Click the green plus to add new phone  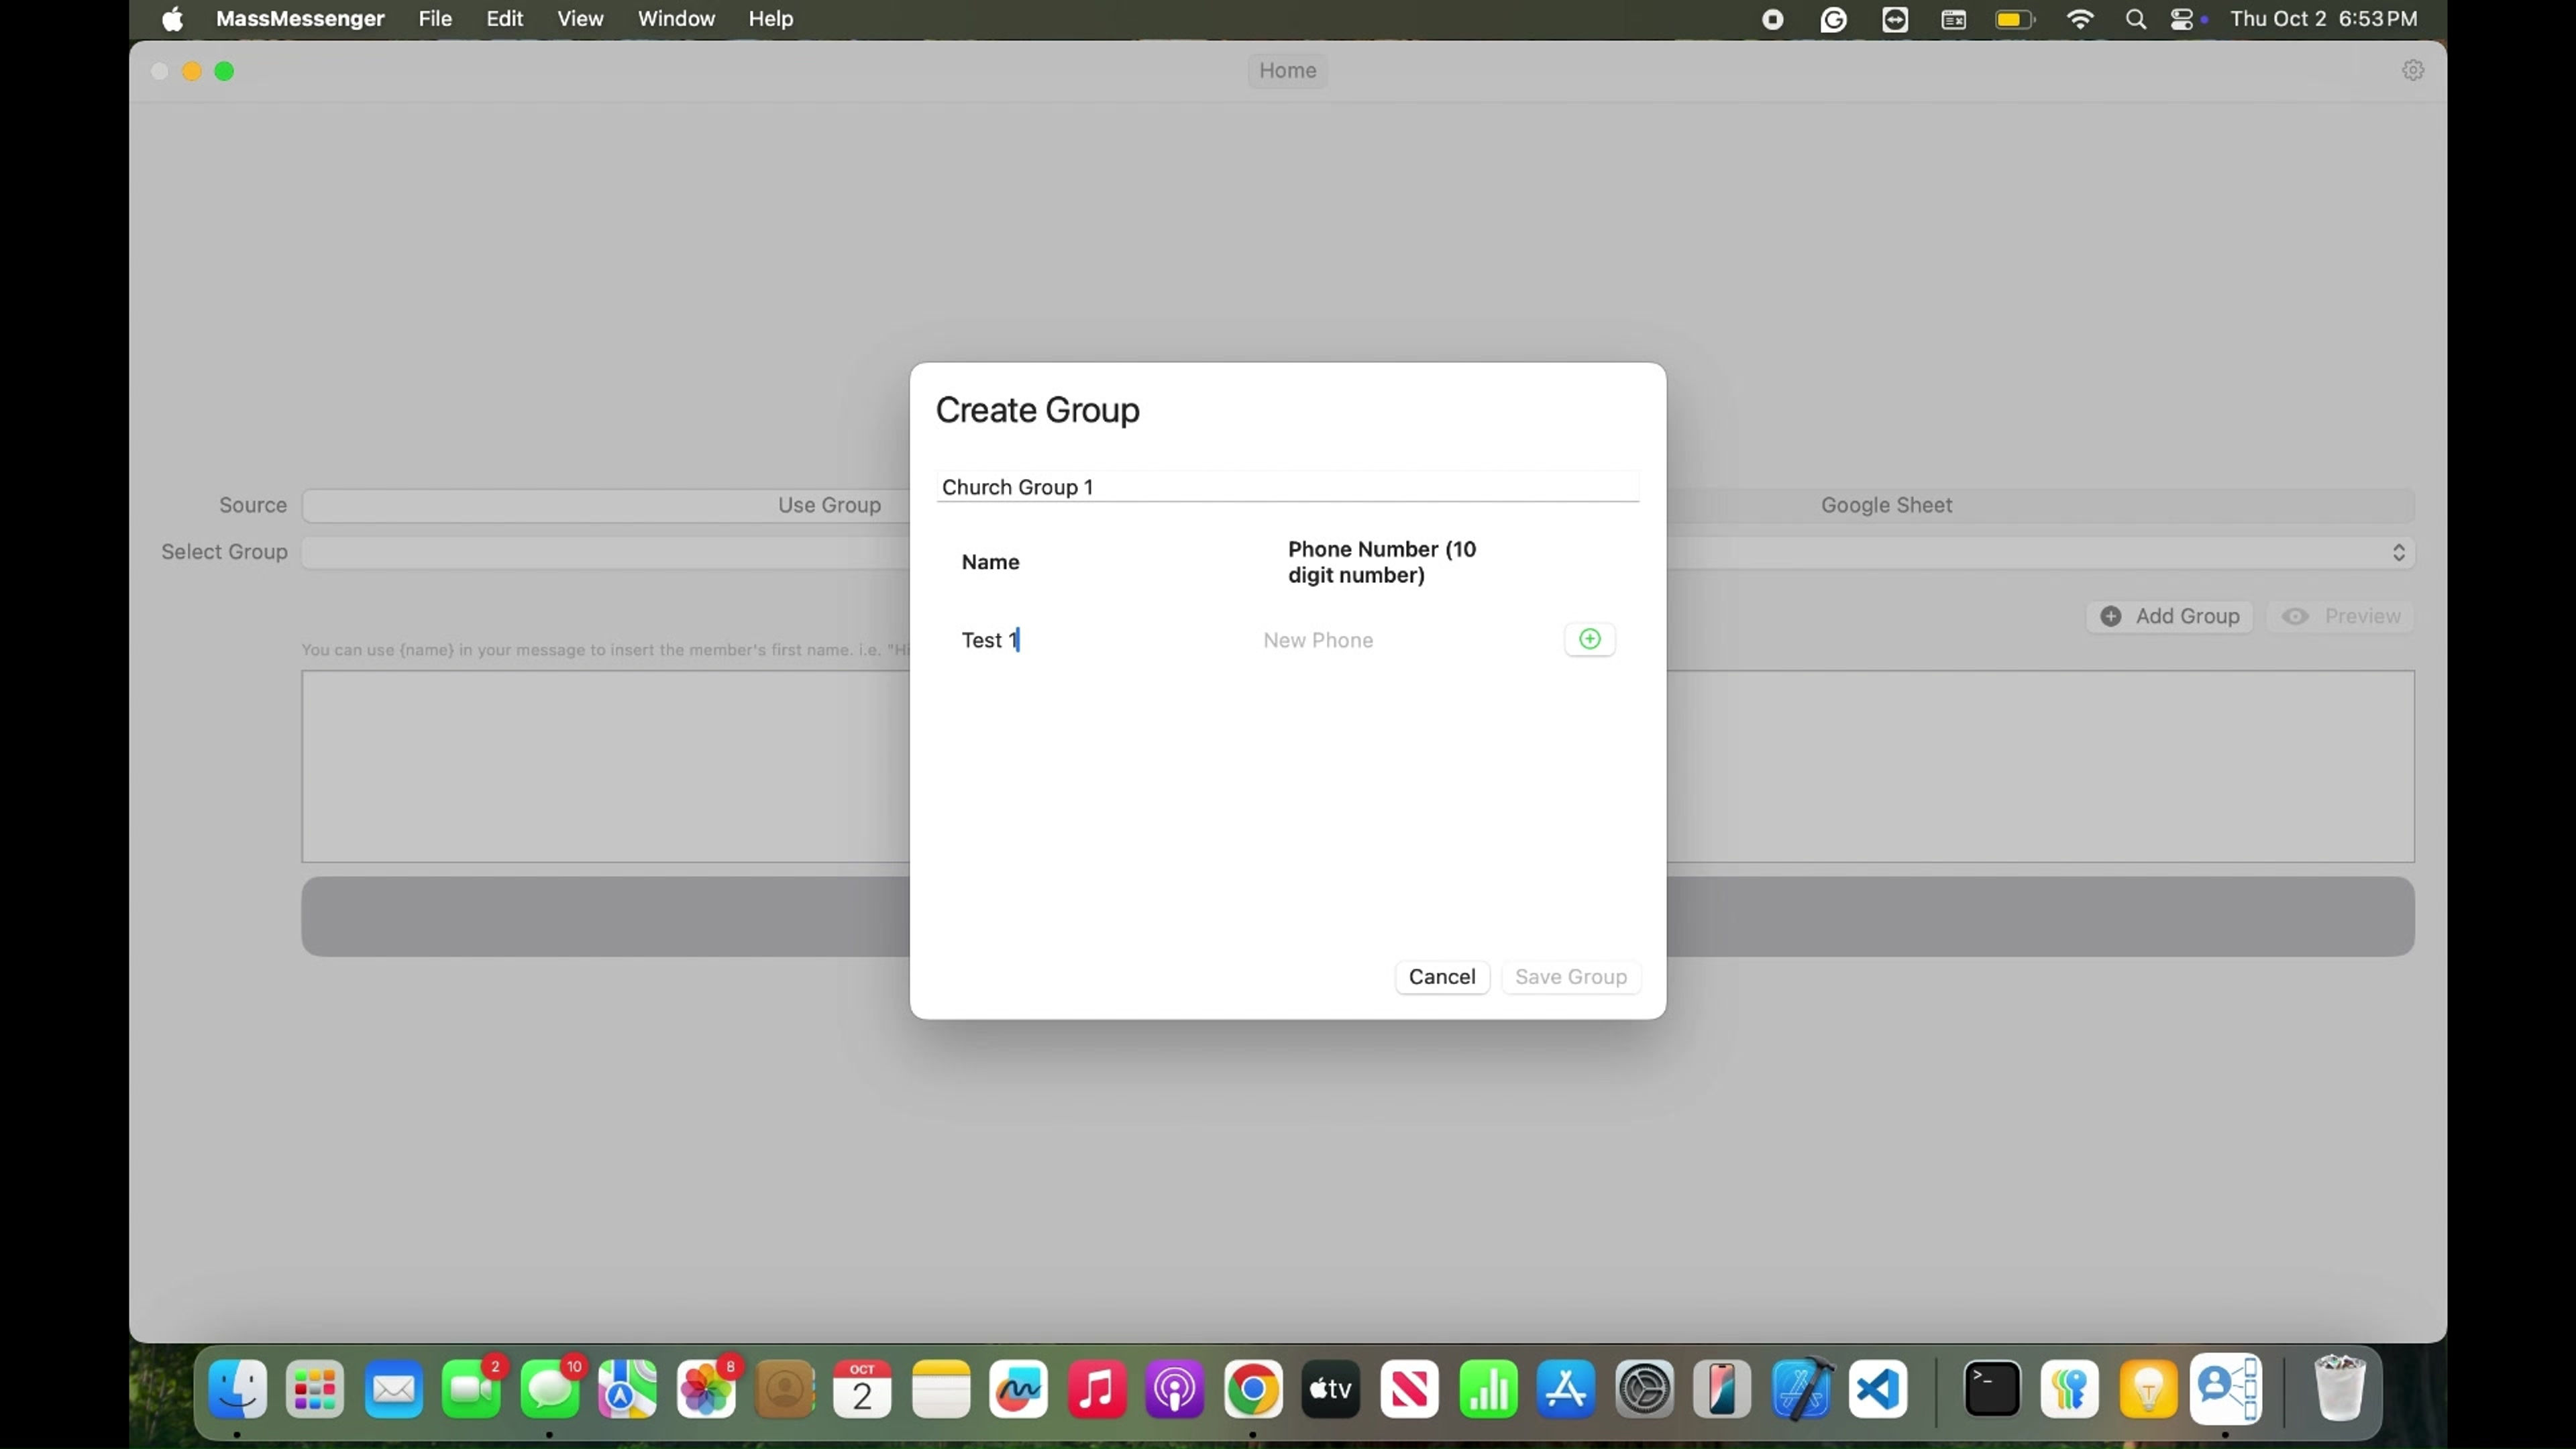[1589, 639]
